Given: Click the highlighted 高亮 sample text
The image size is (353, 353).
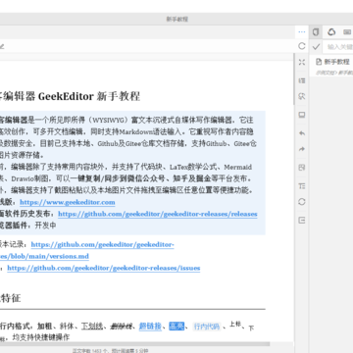Looking at the screenshot, I should [x=176, y=327].
